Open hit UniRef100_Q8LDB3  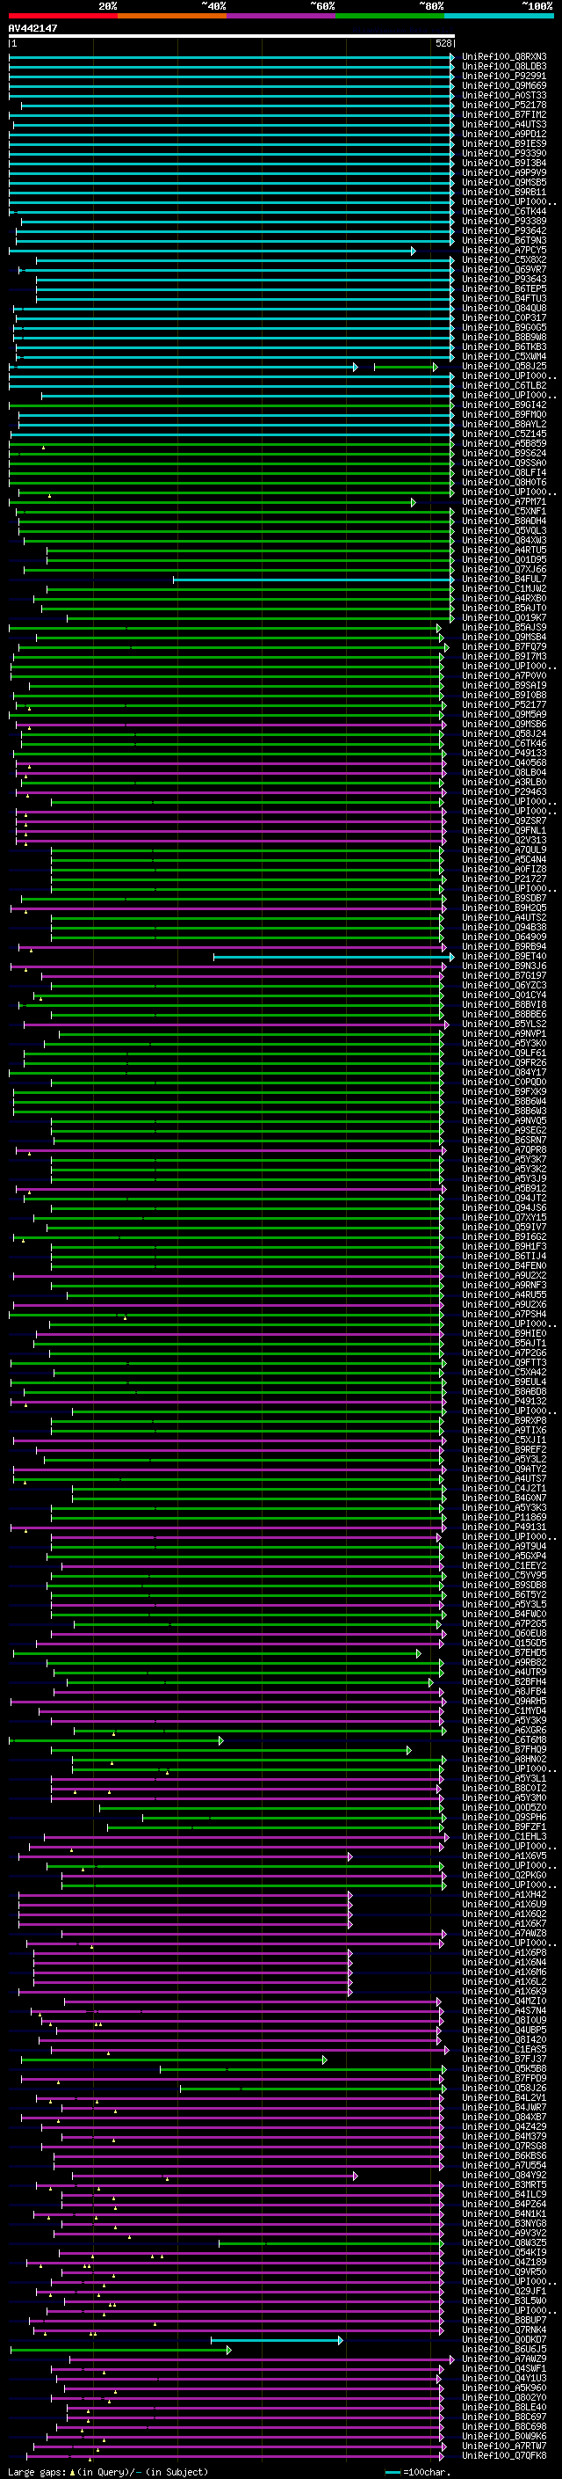(x=504, y=67)
